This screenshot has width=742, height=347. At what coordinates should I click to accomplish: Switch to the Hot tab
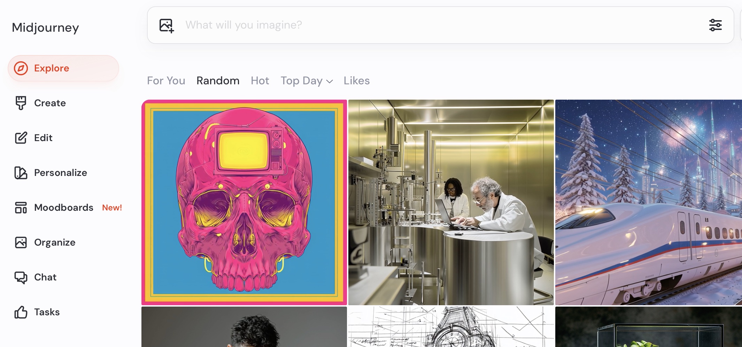coord(260,81)
